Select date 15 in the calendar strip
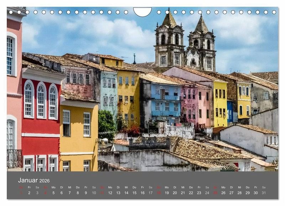This screenshot has height=206, width=285. (x=135, y=193)
